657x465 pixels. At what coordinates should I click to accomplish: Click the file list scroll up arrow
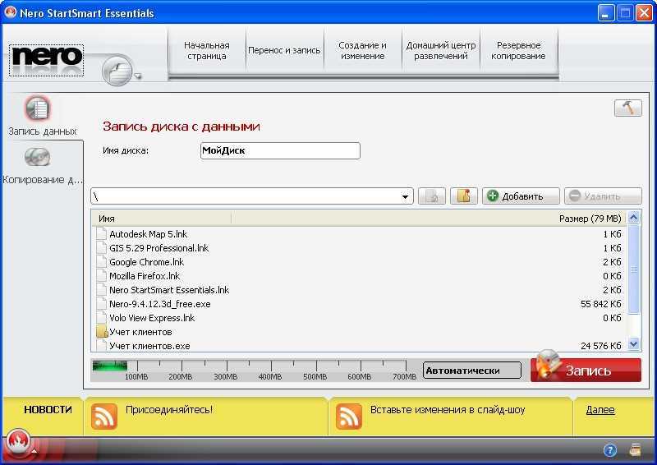click(633, 217)
